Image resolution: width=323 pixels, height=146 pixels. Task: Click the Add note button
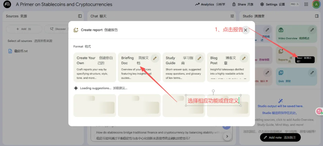280,137
